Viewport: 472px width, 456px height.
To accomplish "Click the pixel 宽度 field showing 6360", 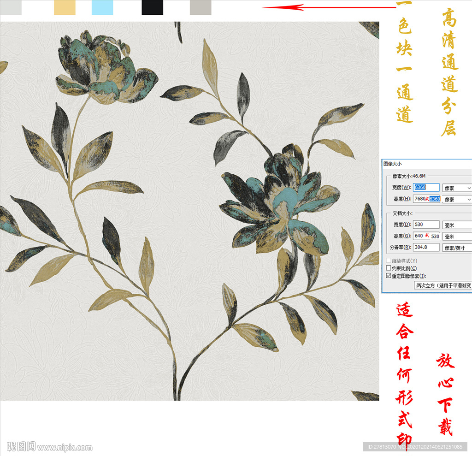I will coord(426,187).
